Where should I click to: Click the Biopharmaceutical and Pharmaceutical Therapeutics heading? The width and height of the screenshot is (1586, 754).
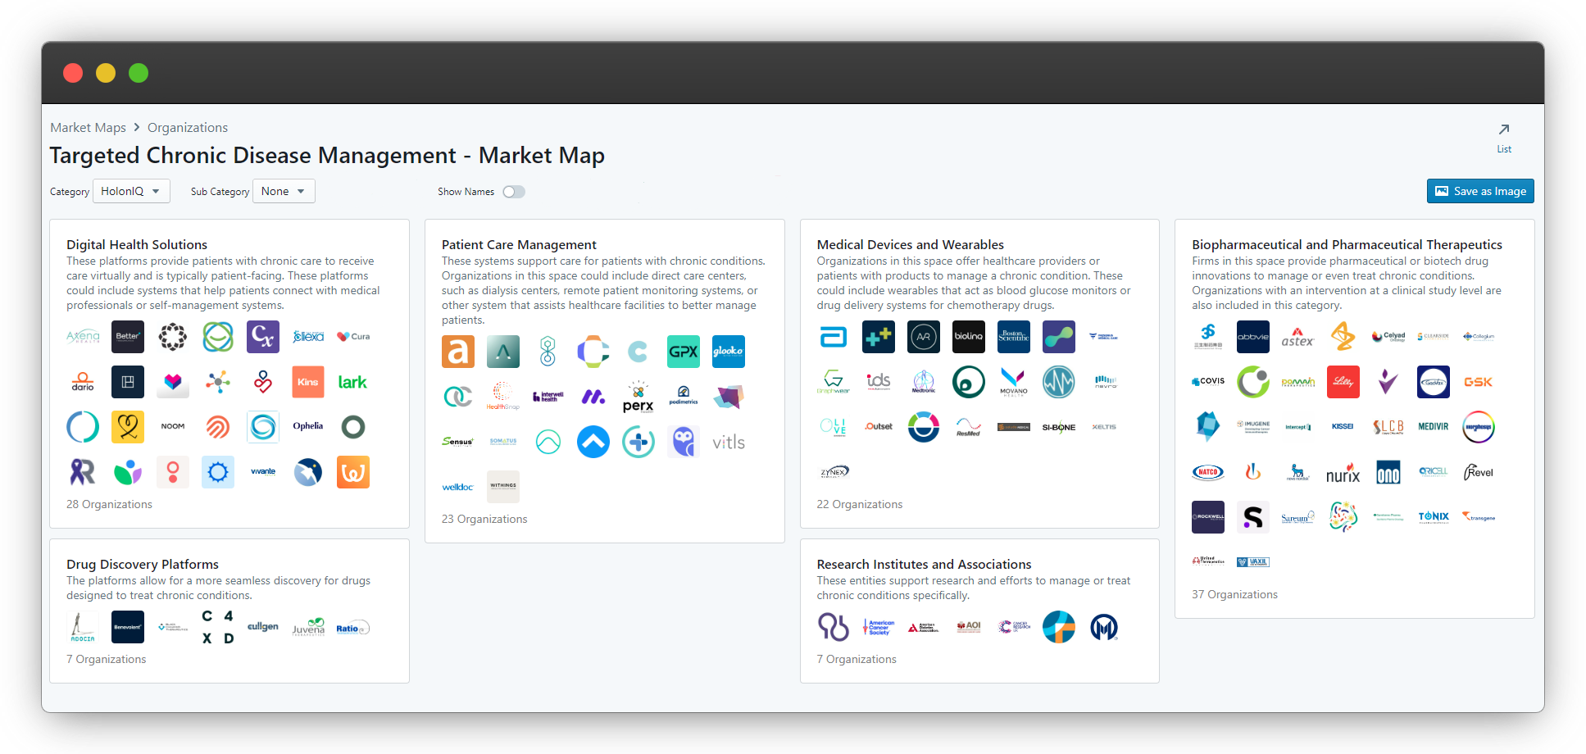tap(1347, 244)
